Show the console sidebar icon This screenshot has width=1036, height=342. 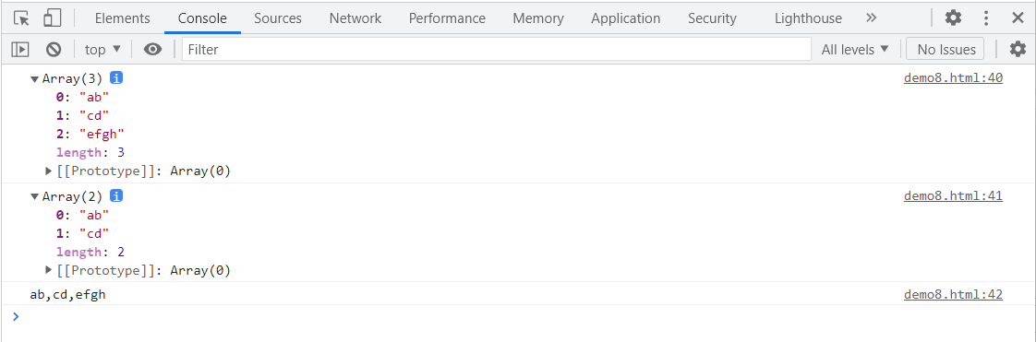pos(20,49)
